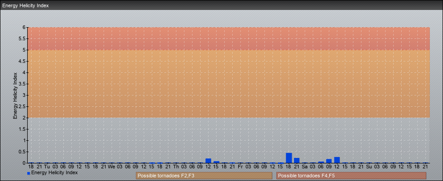
Task: Click the 1.5 value on y-axis
Action: [x=22, y=129]
